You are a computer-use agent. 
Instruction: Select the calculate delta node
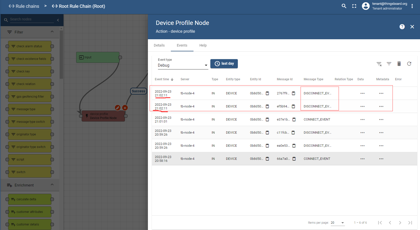[30, 199]
